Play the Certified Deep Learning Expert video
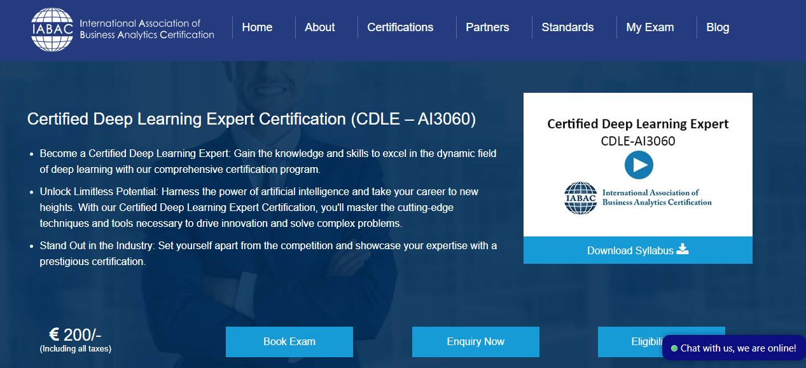 point(638,165)
